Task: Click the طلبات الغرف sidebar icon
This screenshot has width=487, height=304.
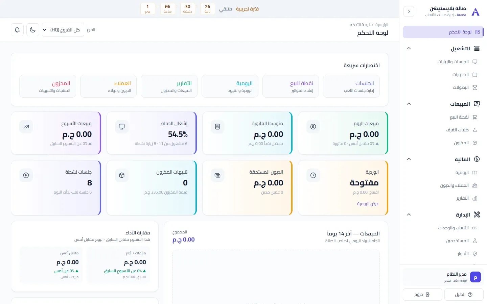Action: [475, 130]
